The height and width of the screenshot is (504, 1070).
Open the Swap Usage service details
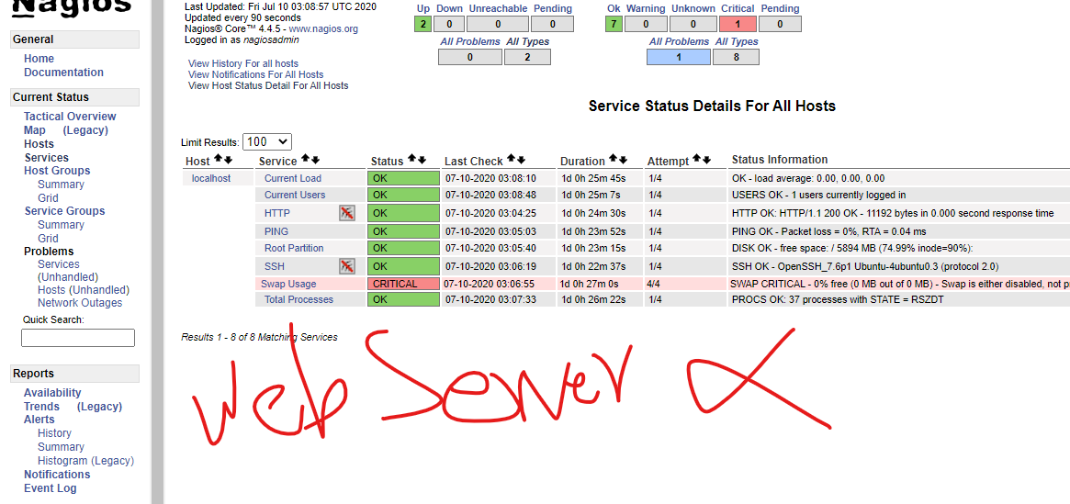point(288,285)
